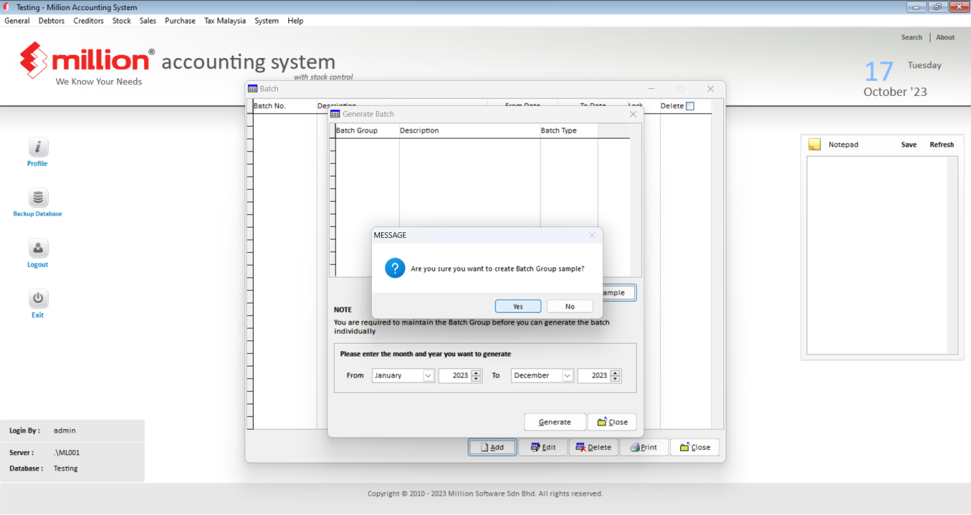This screenshot has height=515, width=971.
Task: Open the Tax Malaysia menu
Action: point(224,20)
